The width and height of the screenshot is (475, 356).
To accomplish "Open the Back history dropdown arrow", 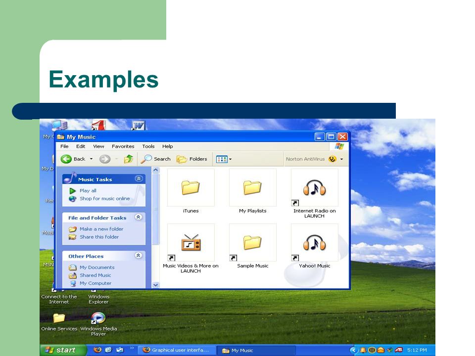I will 91,159.
